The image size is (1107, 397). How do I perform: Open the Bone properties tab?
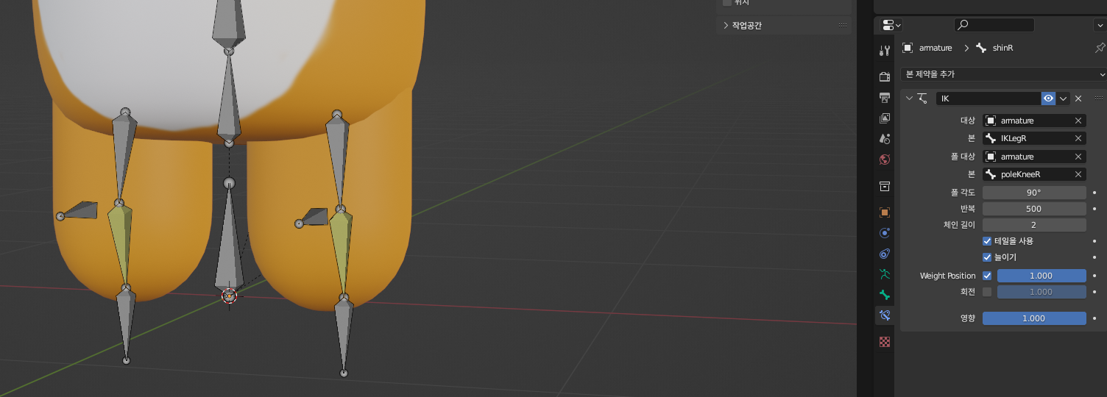(885, 295)
